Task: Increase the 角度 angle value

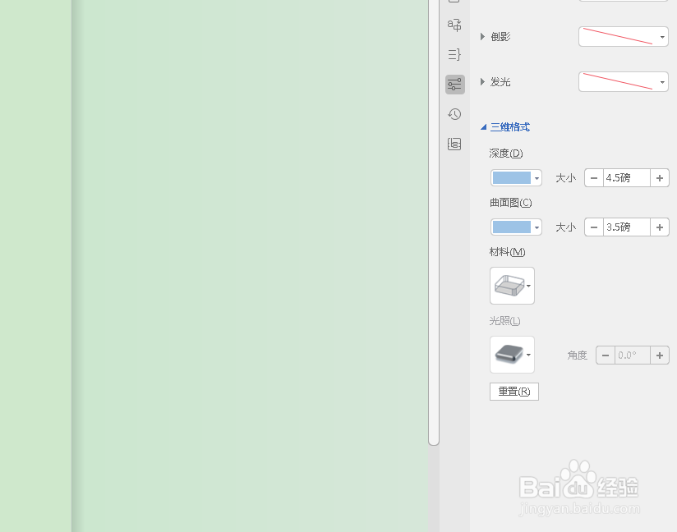Action: coord(659,355)
